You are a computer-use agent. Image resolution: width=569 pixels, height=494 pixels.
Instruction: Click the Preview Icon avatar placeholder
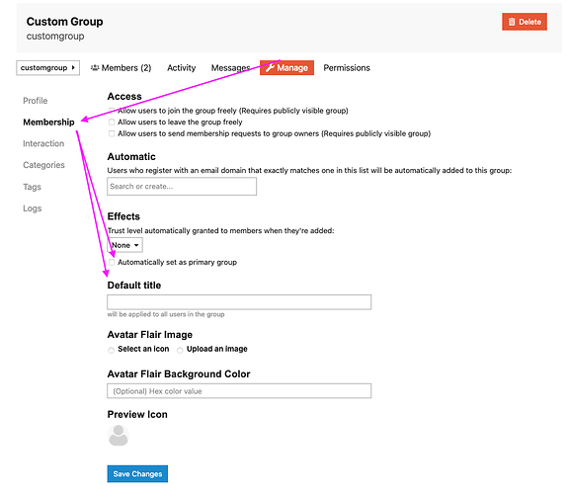(119, 435)
